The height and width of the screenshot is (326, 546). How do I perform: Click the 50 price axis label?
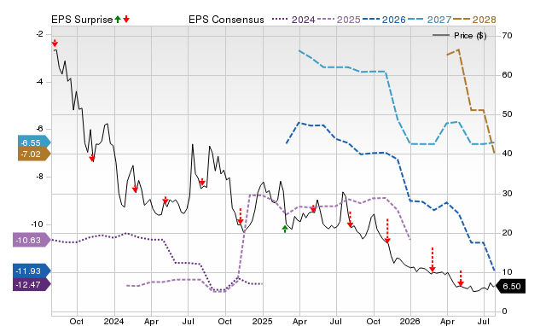coord(507,114)
